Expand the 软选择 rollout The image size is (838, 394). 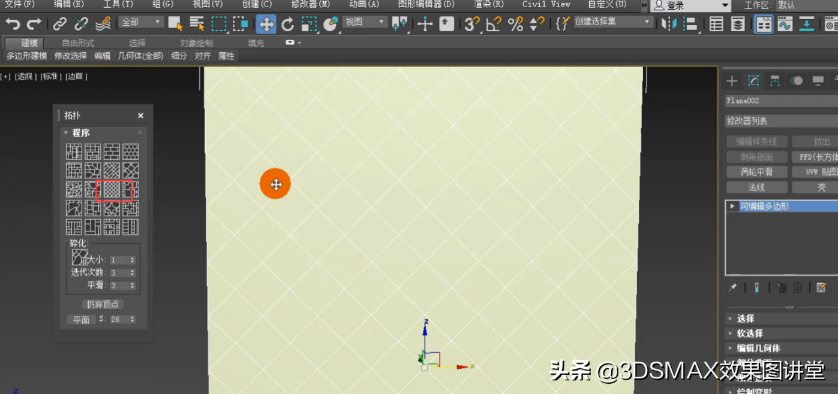click(x=781, y=334)
